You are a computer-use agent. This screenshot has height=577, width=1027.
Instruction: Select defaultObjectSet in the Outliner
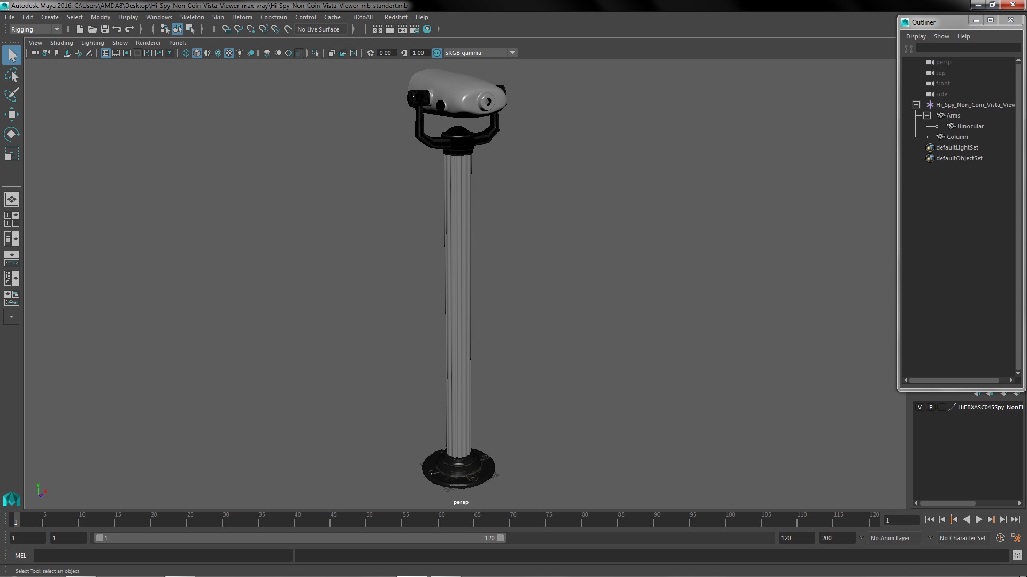[959, 158]
